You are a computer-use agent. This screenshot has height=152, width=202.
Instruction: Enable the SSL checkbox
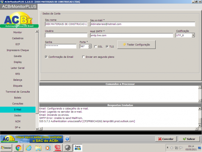coord(96,46)
